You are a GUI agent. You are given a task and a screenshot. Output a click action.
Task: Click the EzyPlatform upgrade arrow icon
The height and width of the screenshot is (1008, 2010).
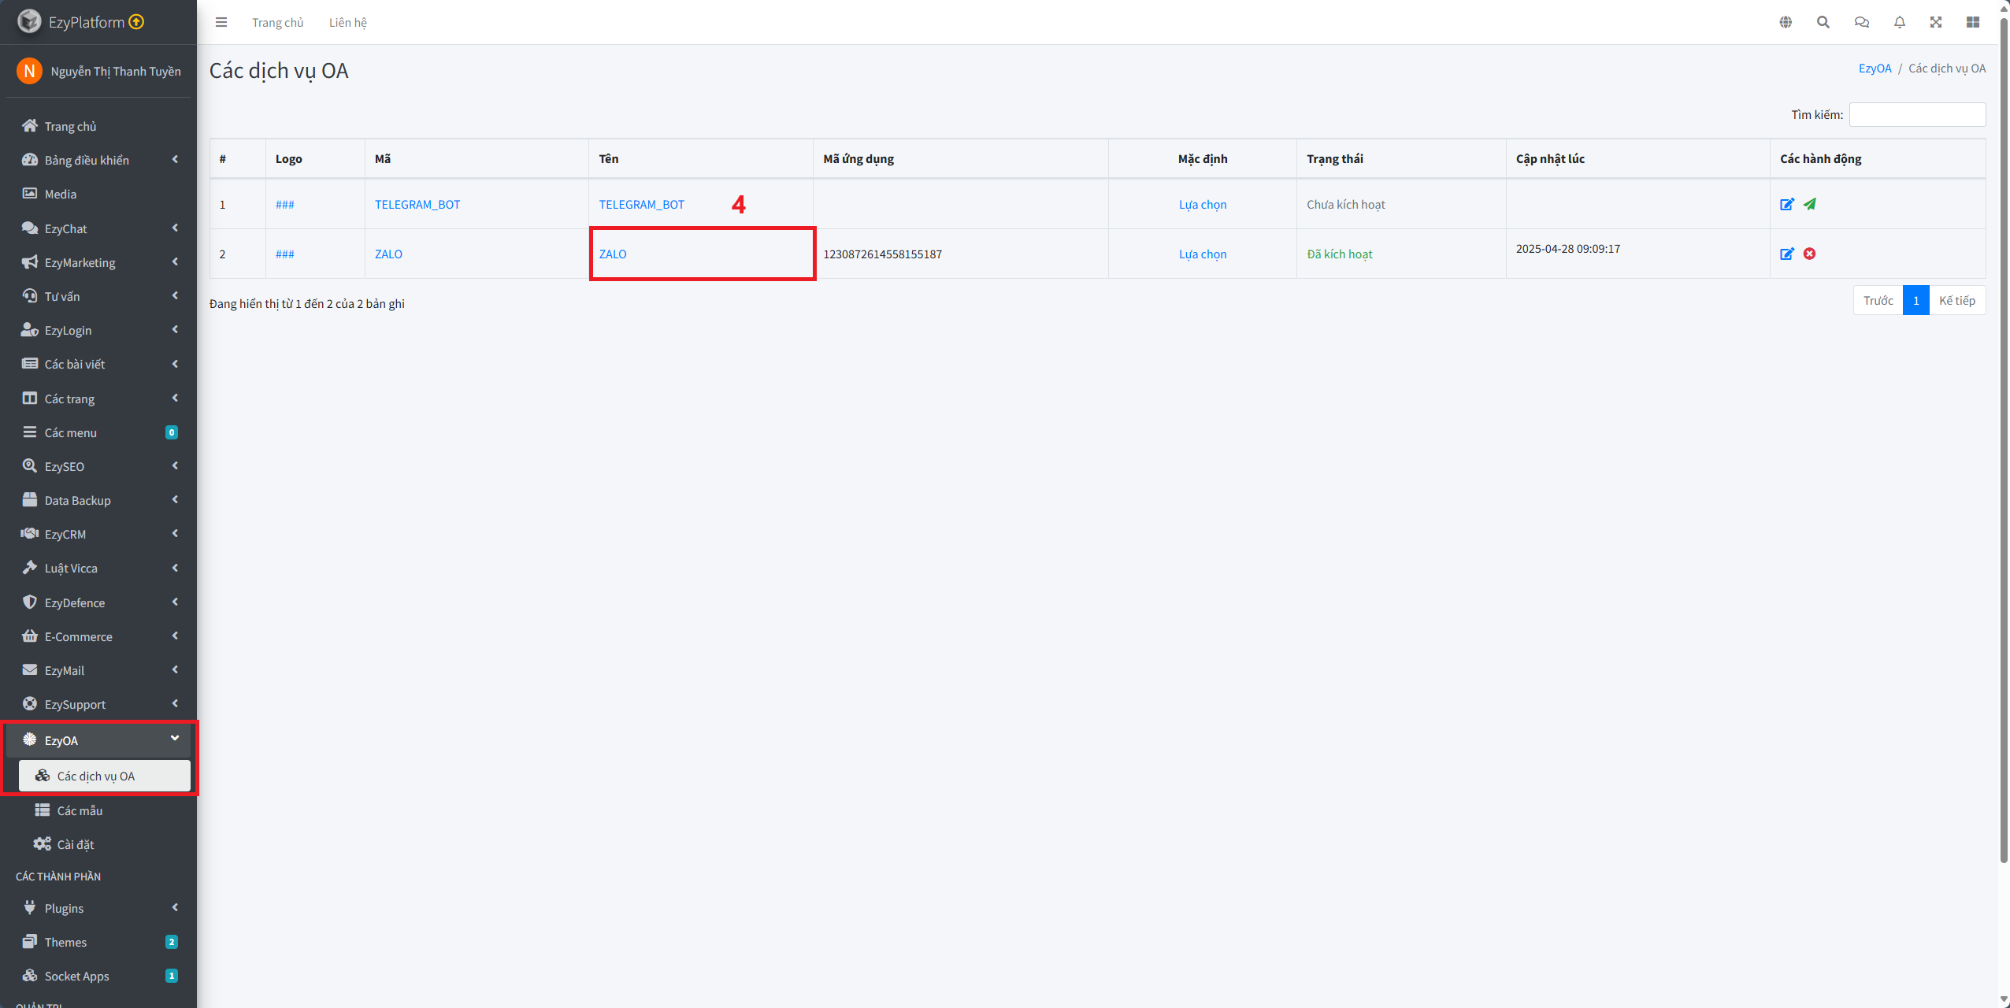click(136, 21)
